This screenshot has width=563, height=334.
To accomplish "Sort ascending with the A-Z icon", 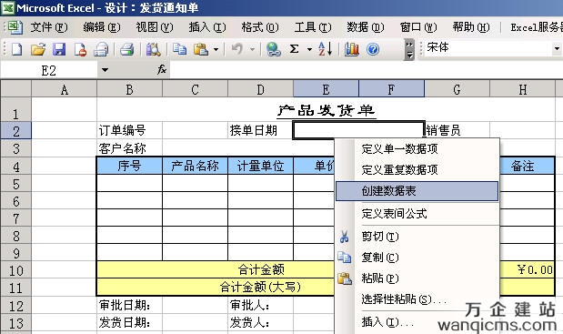I will coord(326,49).
